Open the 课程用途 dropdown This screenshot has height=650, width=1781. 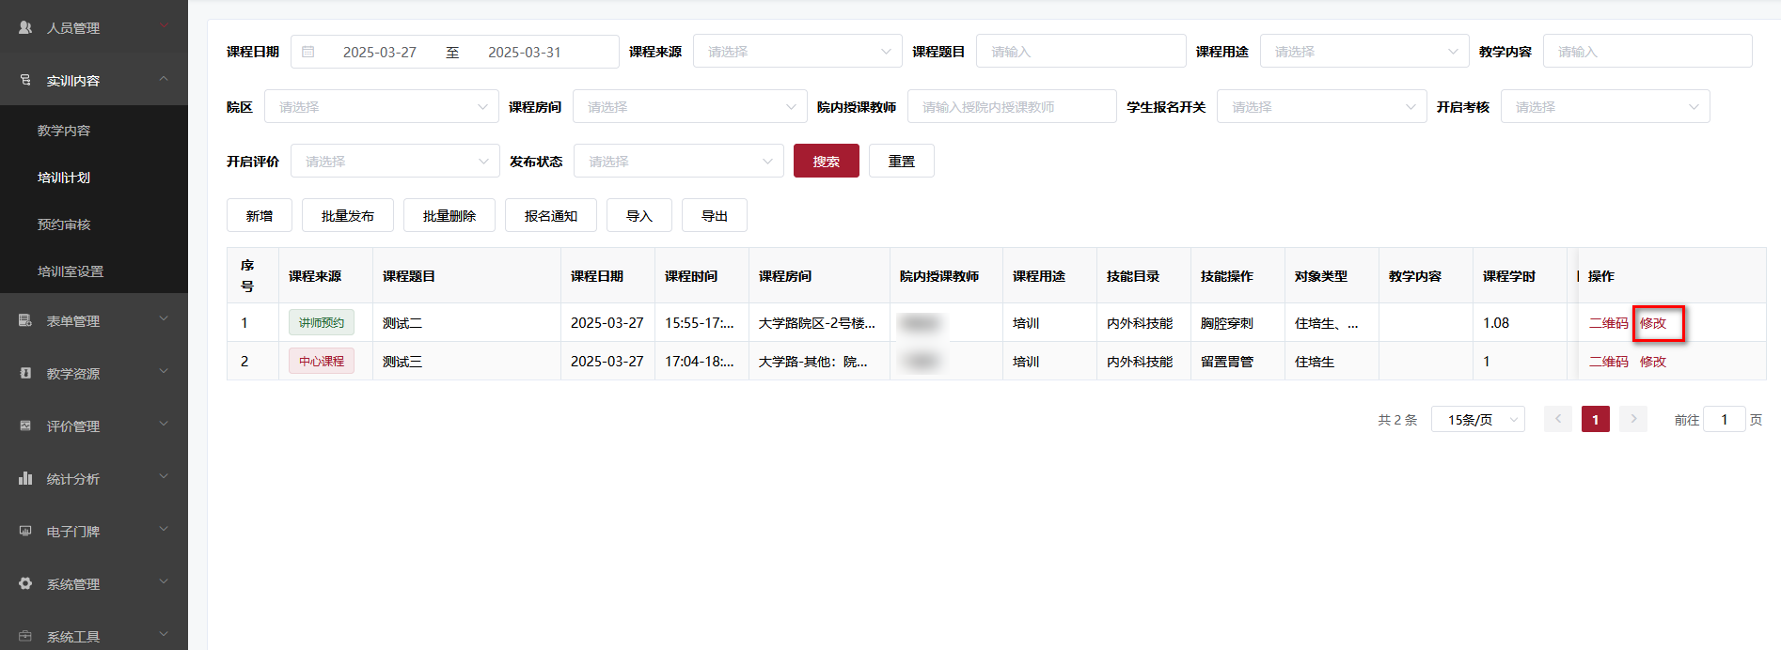tap(1364, 52)
